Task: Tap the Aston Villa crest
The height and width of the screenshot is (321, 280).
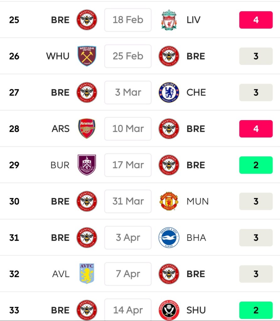Action: (87, 274)
